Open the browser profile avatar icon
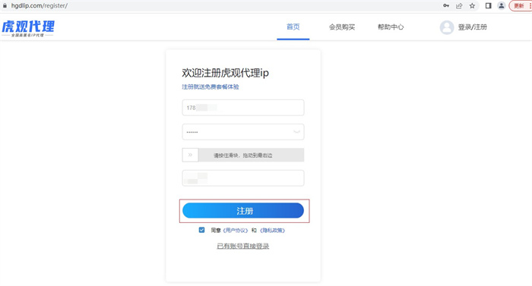This screenshot has height=286, width=532. 501,6
